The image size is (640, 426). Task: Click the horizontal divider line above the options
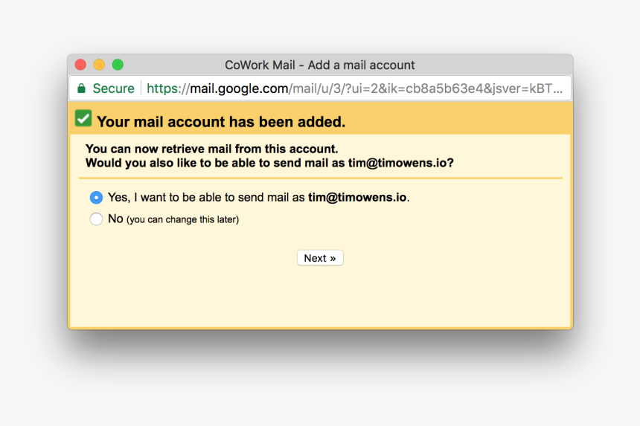320,178
